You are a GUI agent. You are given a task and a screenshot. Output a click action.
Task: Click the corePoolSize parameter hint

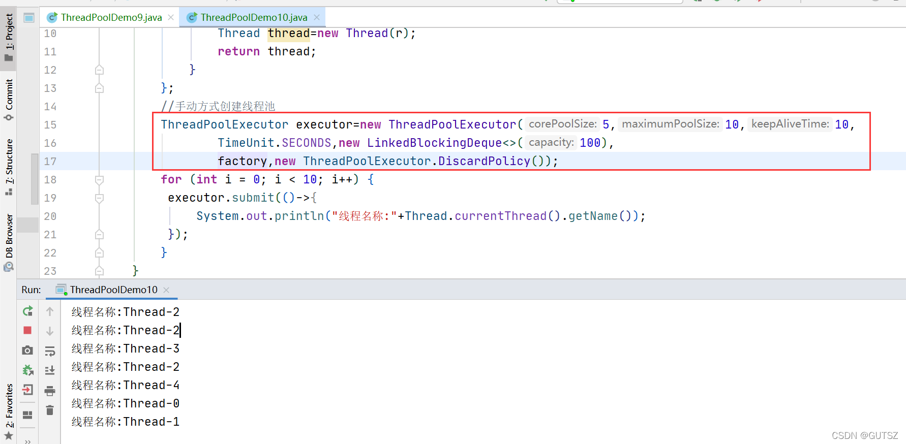coord(563,124)
